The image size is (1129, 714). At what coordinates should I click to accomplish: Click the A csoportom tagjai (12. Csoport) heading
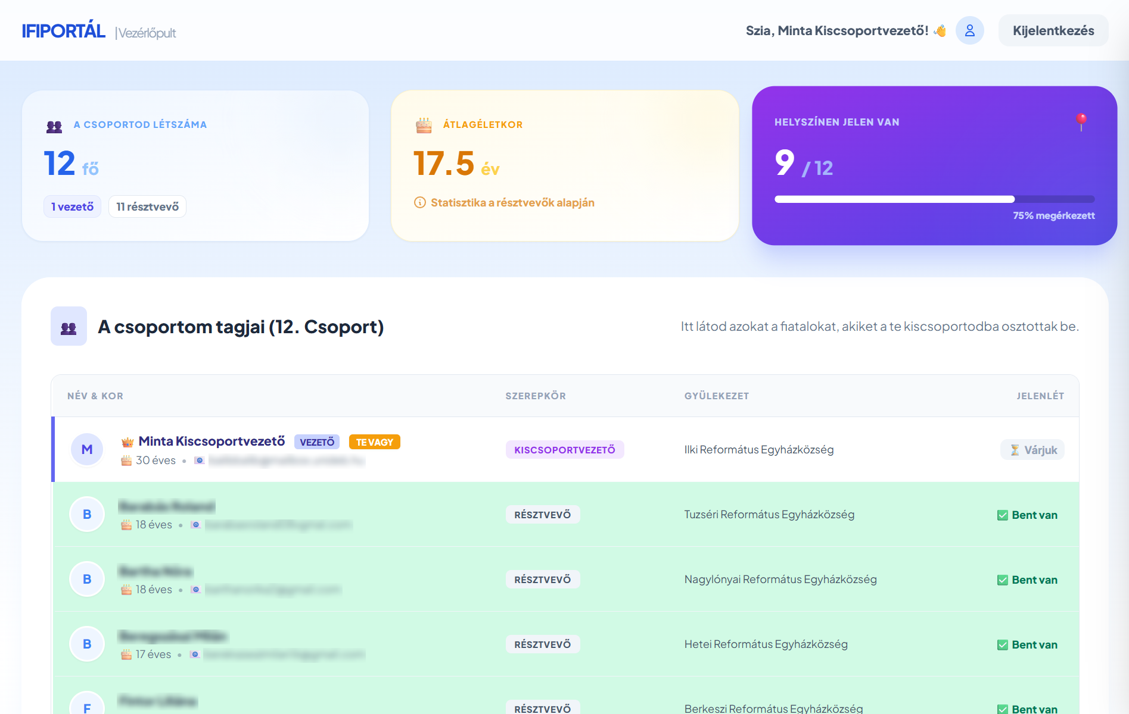pyautogui.click(x=241, y=327)
